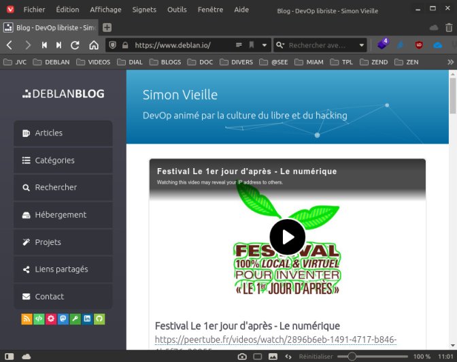Bookmark this page from address bar
Screen dimensions: 457x362
[x=252, y=45]
